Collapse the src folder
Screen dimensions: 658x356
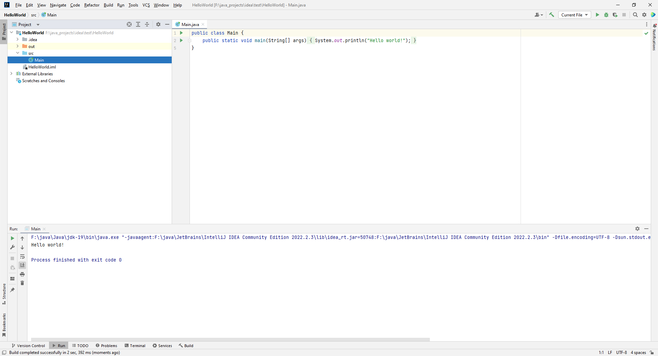(17, 53)
